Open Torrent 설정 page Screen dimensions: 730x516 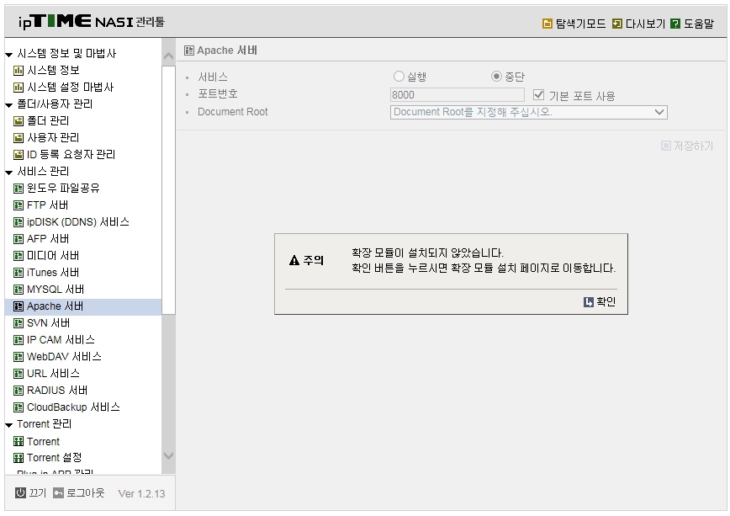tap(55, 458)
